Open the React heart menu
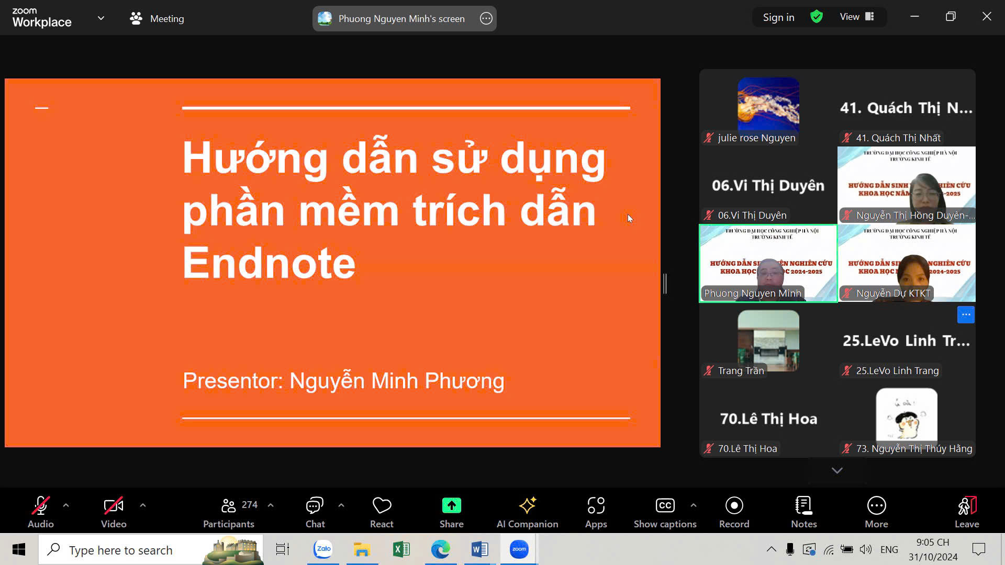Screen dimensions: 1005x565 tap(382, 512)
